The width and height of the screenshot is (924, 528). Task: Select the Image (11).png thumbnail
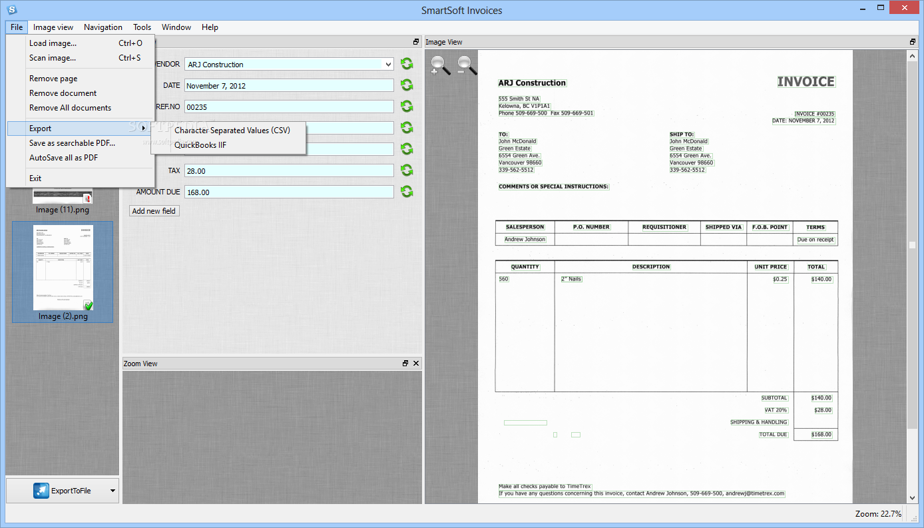click(x=63, y=202)
